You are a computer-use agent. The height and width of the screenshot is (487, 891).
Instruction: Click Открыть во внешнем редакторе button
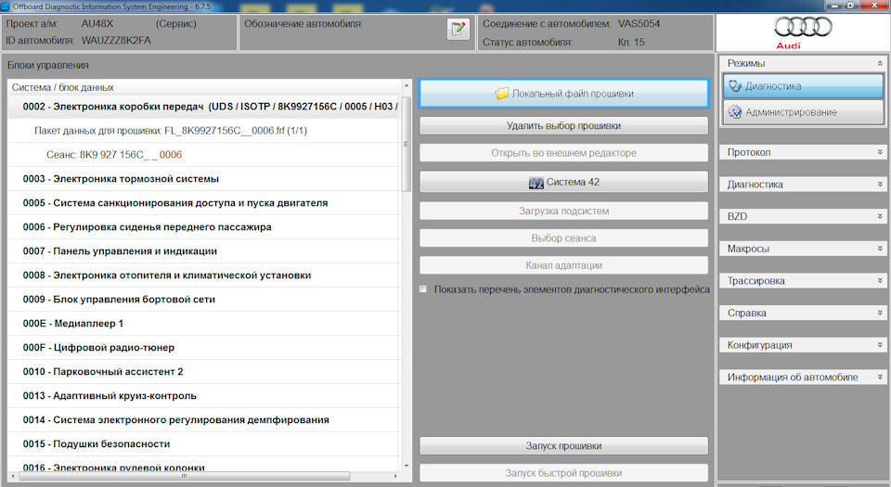coord(563,153)
